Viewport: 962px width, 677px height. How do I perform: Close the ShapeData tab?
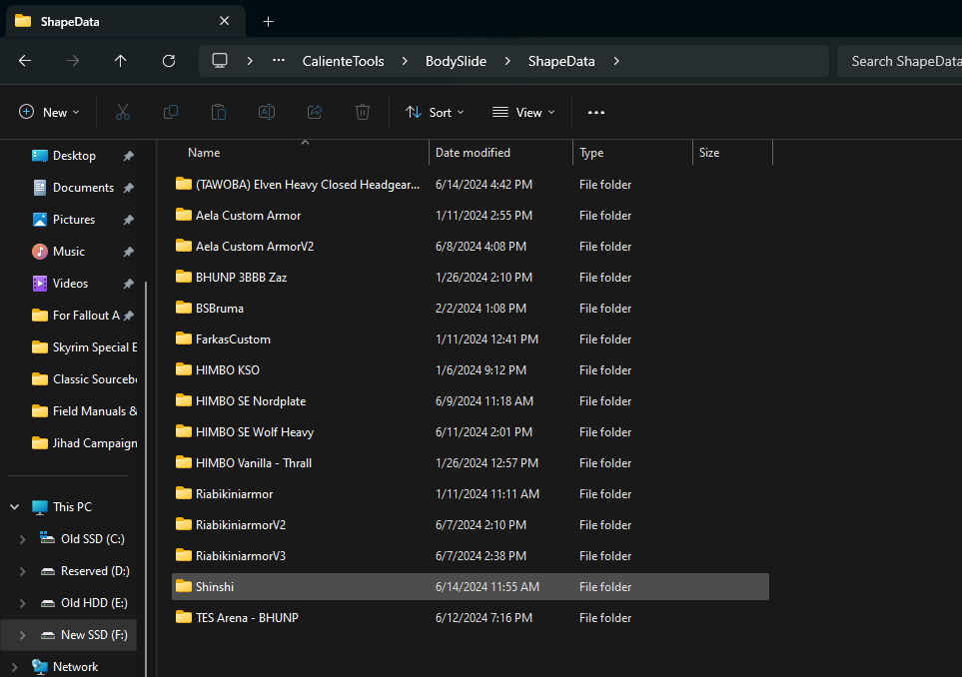pyautogui.click(x=224, y=21)
